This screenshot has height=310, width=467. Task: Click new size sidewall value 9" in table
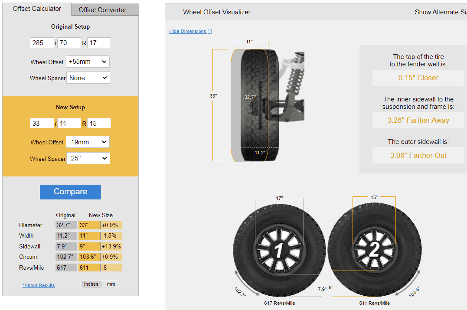coord(89,246)
